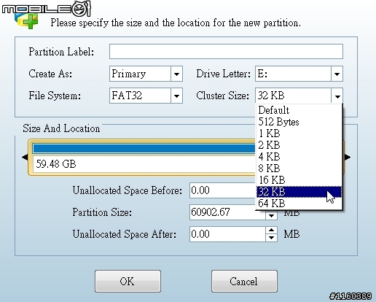
Task: Click the FAT32 combo box value
Action: coord(140,96)
